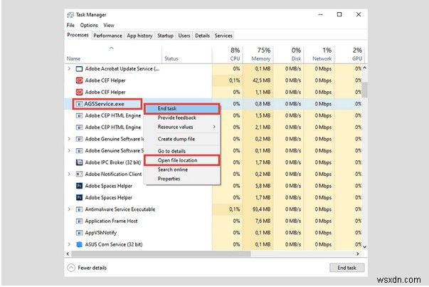Switch to the Startup tab

(x=165, y=36)
